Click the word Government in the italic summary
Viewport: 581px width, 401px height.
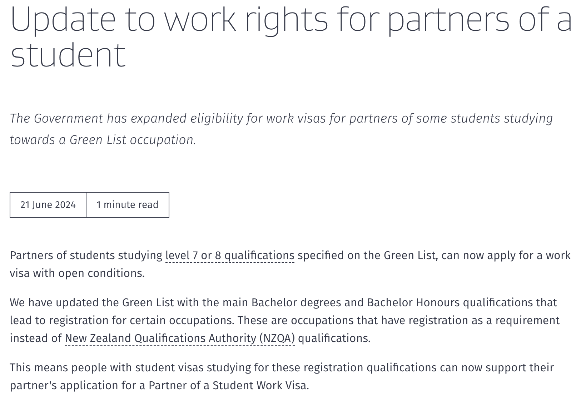[x=68, y=118]
